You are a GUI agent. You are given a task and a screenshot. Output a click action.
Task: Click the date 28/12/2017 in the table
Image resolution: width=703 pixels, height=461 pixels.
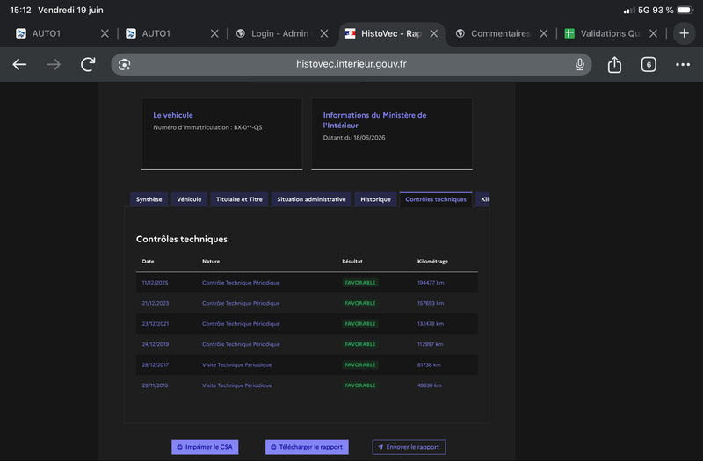tap(156, 365)
